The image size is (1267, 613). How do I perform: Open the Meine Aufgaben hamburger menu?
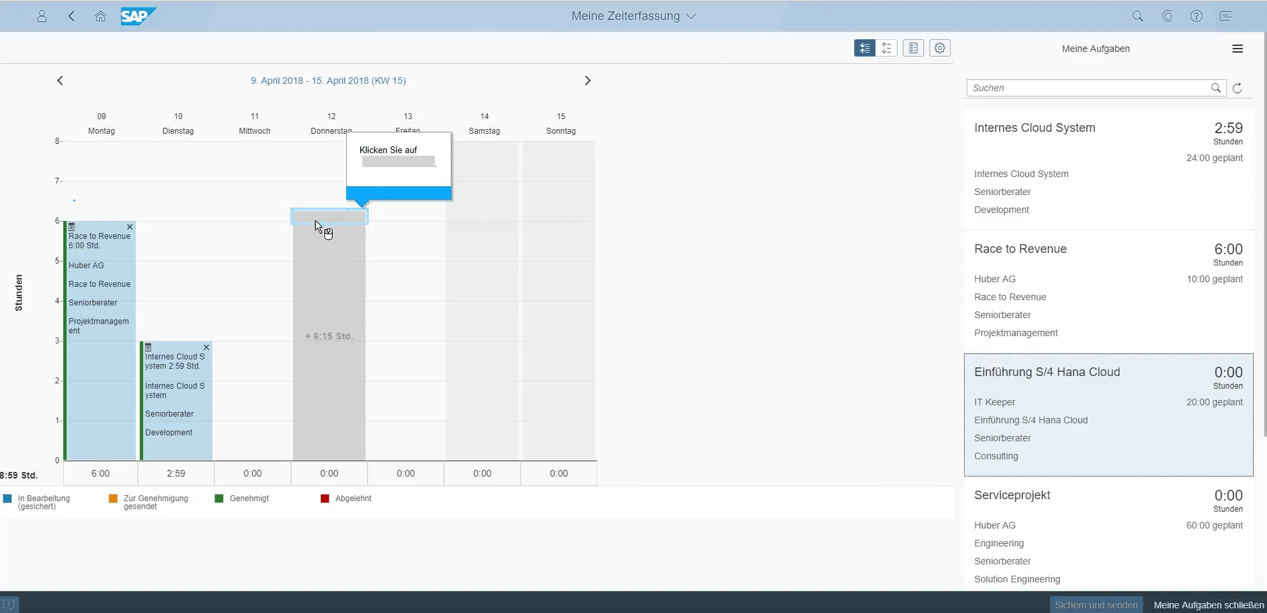click(1238, 49)
